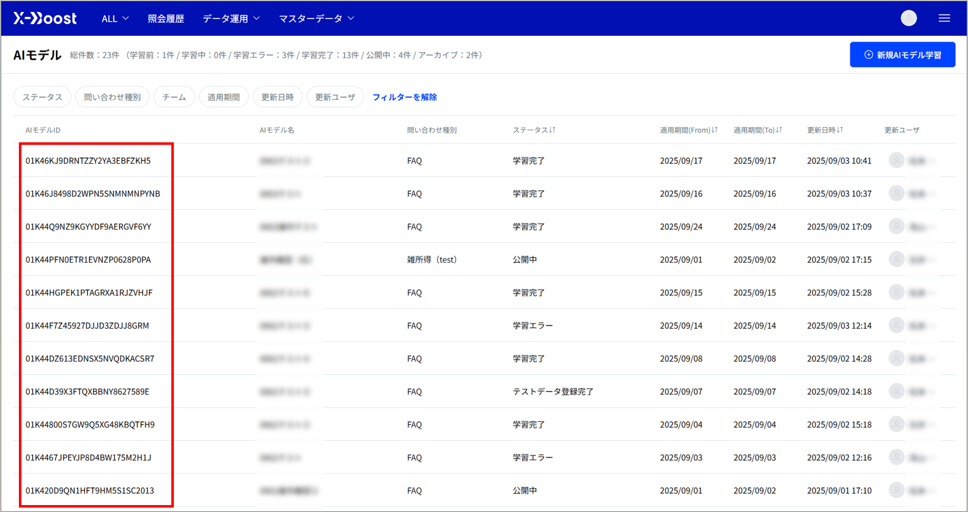Click the テストデータ登録完了 status cell
The width and height of the screenshot is (968, 512).
[553, 392]
